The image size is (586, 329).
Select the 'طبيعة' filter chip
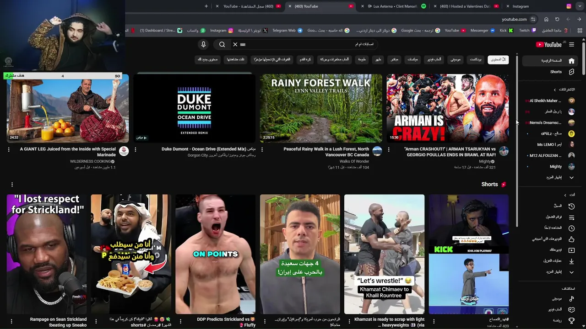pos(362,59)
